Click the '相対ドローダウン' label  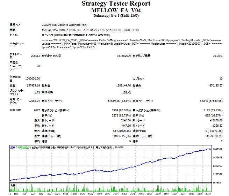click(x=143, y=101)
